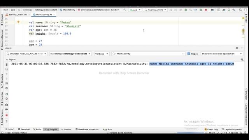The image size is (249, 140).
Task: Click the Logcat help question mark icon
Action: 7,121
